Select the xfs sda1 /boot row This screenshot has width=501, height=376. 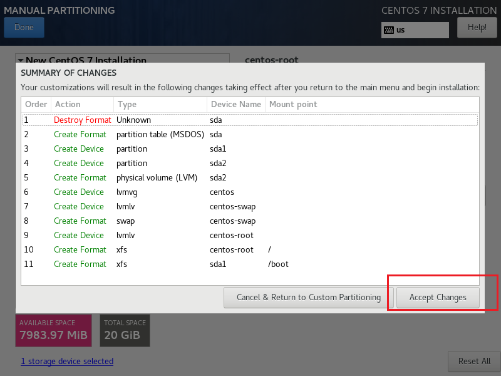[x=250, y=264]
